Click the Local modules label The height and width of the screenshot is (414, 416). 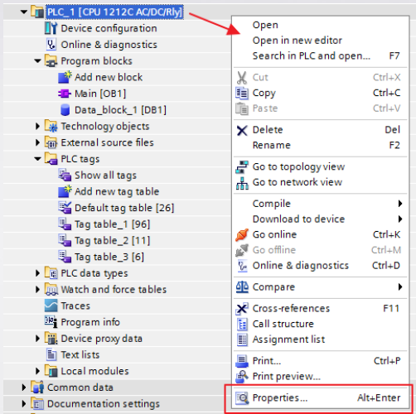[94, 371]
